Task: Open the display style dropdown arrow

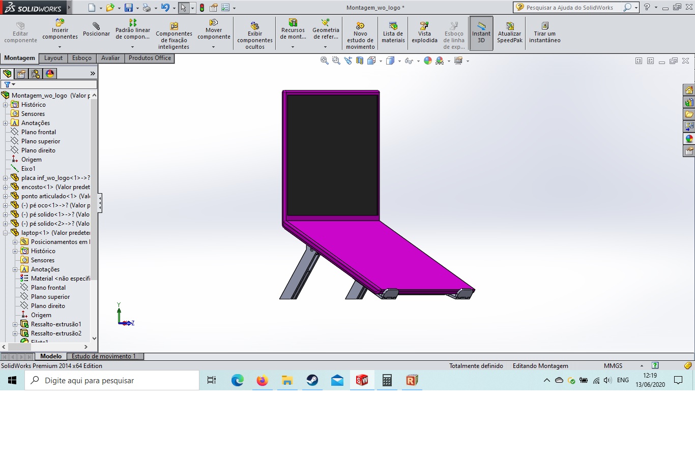Action: 399,61
